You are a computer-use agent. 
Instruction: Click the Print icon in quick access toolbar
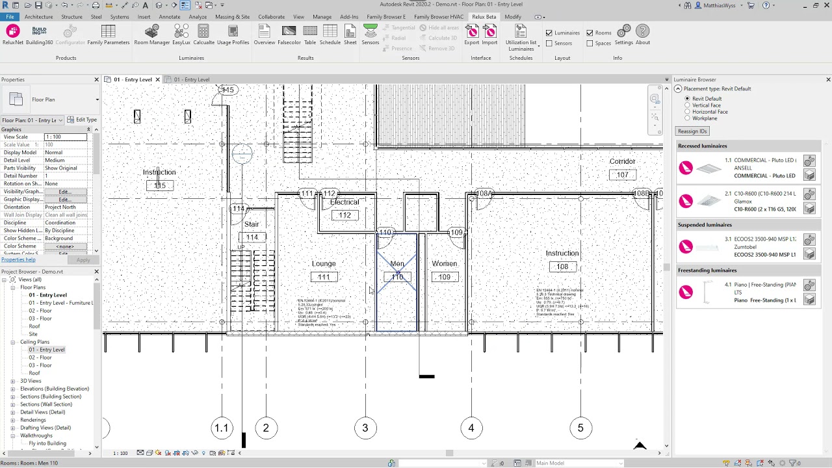tap(96, 5)
